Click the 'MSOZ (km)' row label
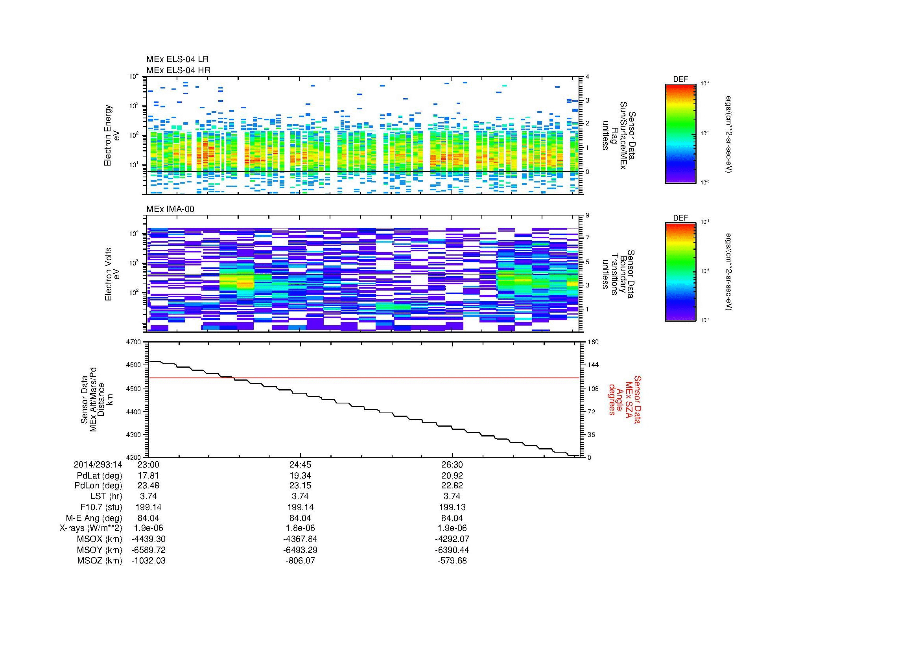 (100, 561)
